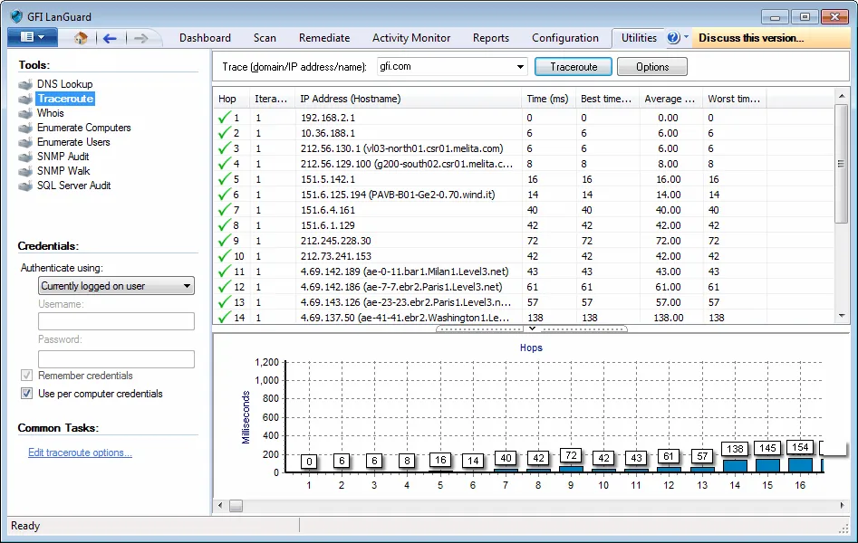Open the Activity Monitor tab

tap(411, 38)
